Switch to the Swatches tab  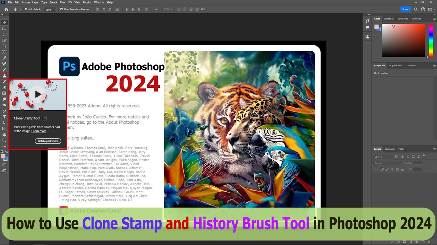coord(389,19)
